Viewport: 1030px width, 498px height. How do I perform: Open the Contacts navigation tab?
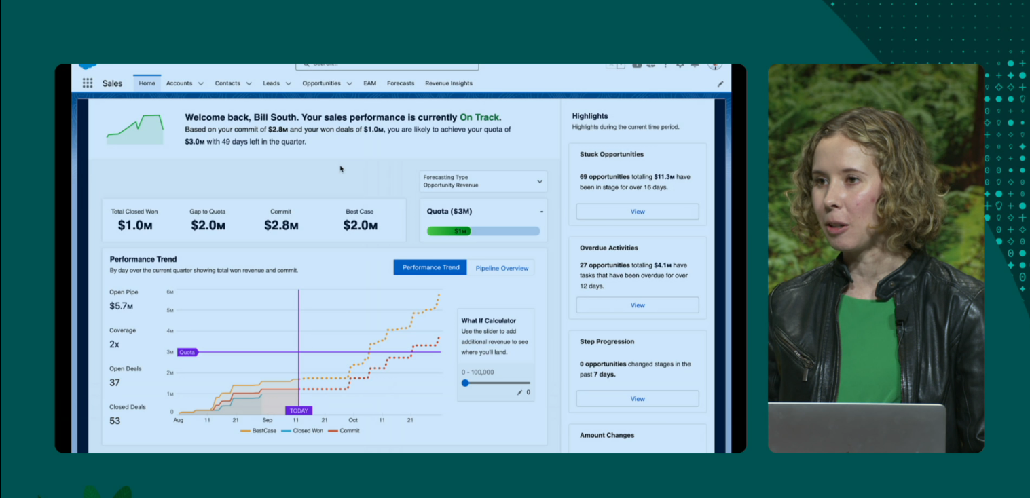click(x=227, y=83)
